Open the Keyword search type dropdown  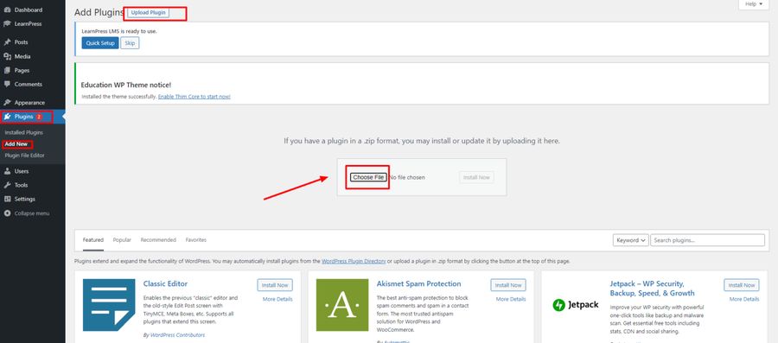pos(631,240)
